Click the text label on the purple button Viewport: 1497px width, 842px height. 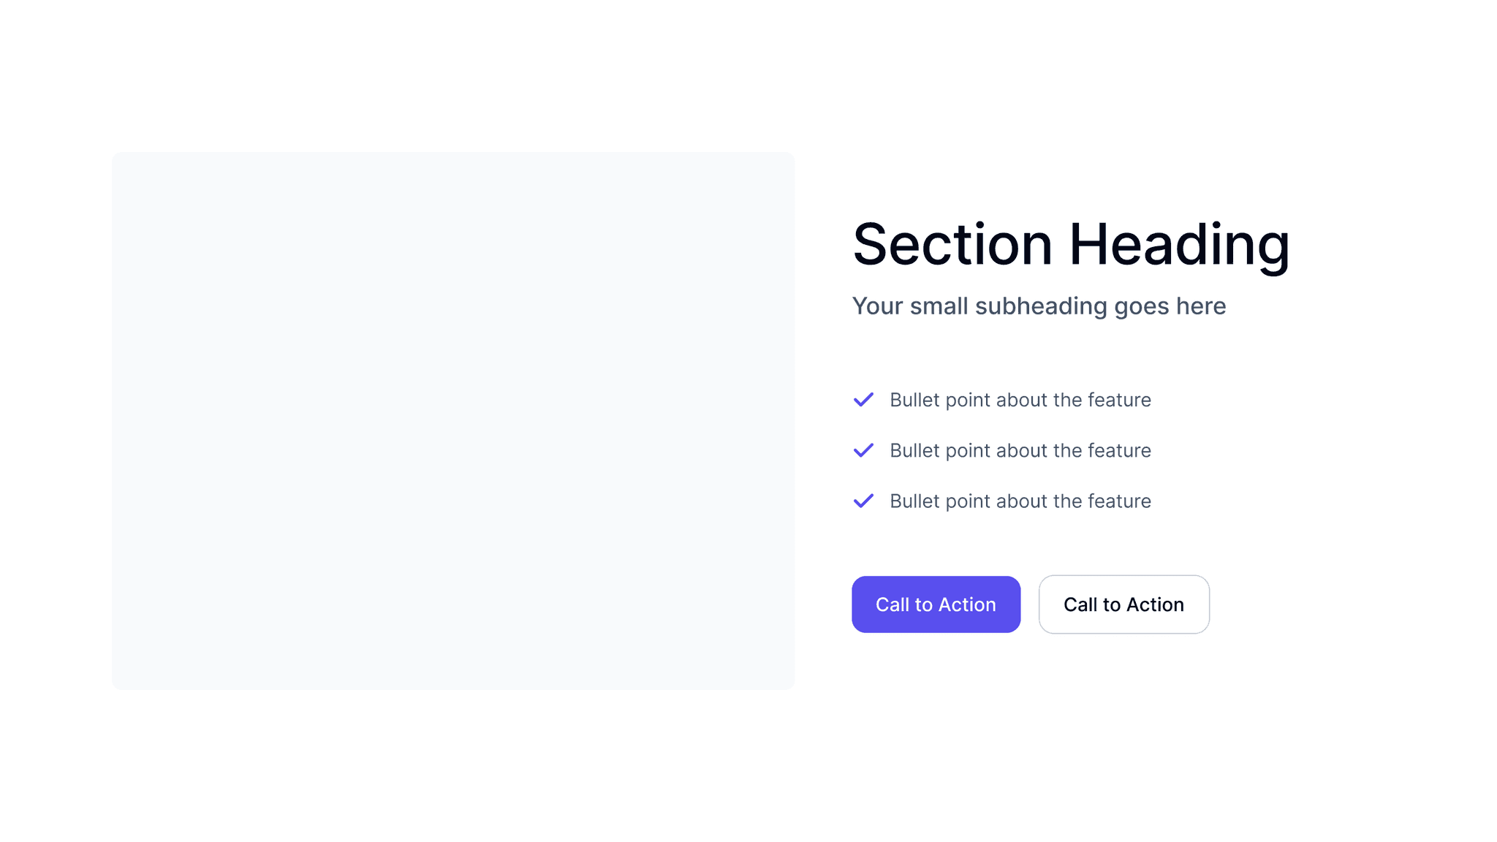coord(936,604)
